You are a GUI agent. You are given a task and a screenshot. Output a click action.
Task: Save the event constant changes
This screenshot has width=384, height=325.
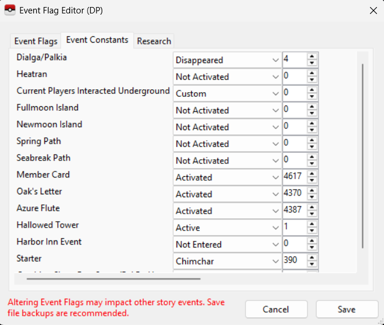pos(347,310)
